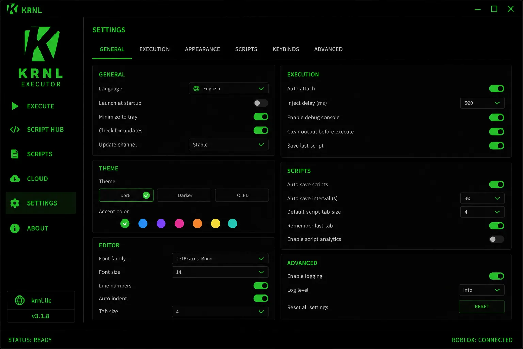This screenshot has width=523, height=349.
Task: Turn off Save last script
Action: (x=496, y=146)
